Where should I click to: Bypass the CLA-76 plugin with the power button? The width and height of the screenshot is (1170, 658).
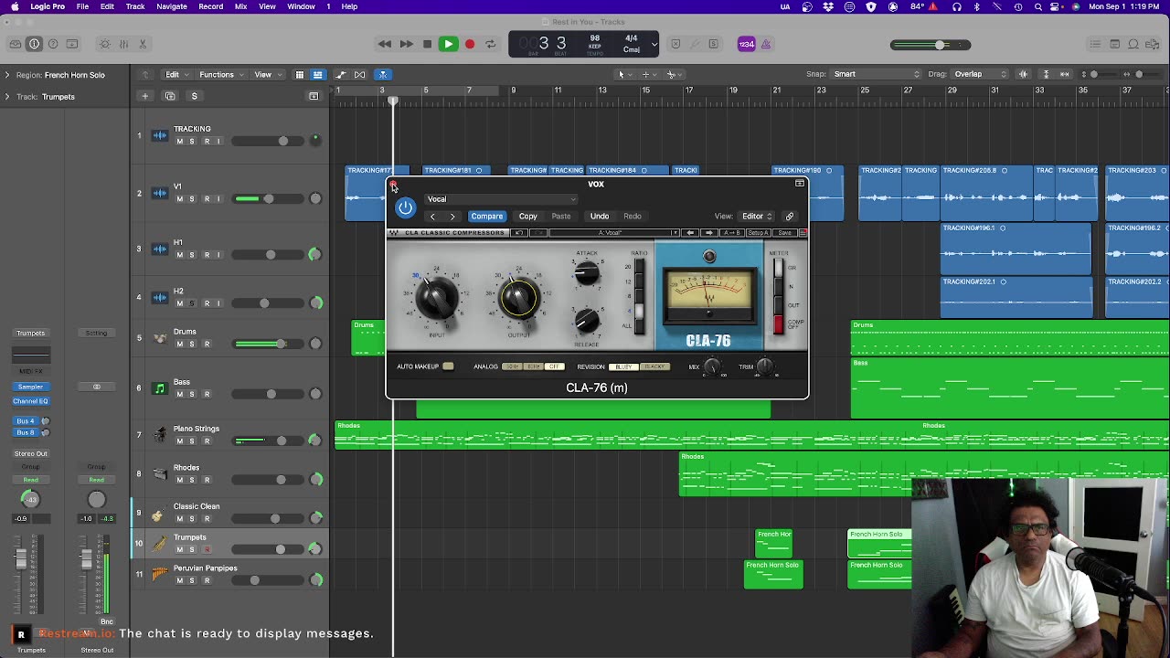coord(405,207)
